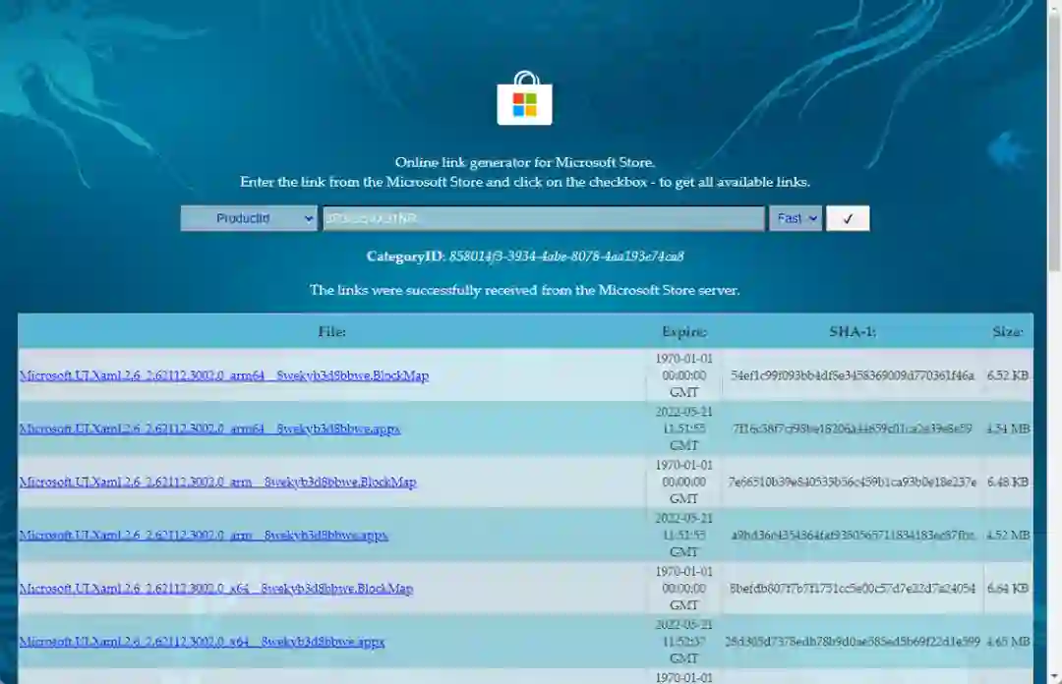Image resolution: width=1062 pixels, height=684 pixels.
Task: Click the 6.64 KB size cell
Action: (x=1008, y=589)
